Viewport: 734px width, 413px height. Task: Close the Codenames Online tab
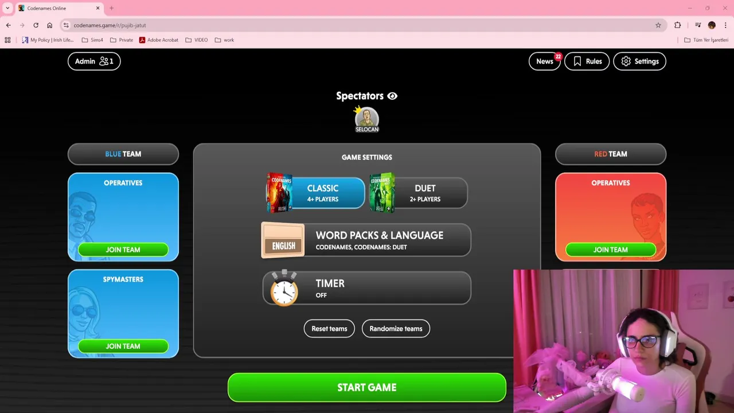click(x=97, y=8)
